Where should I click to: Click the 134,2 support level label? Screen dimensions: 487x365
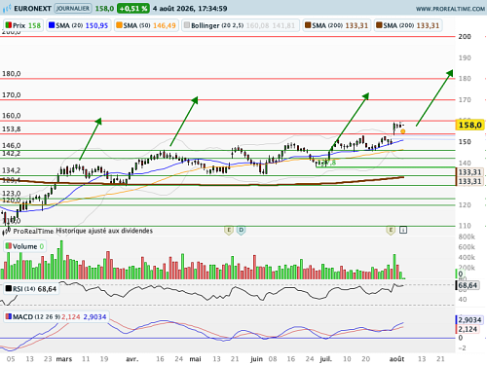coord(12,170)
